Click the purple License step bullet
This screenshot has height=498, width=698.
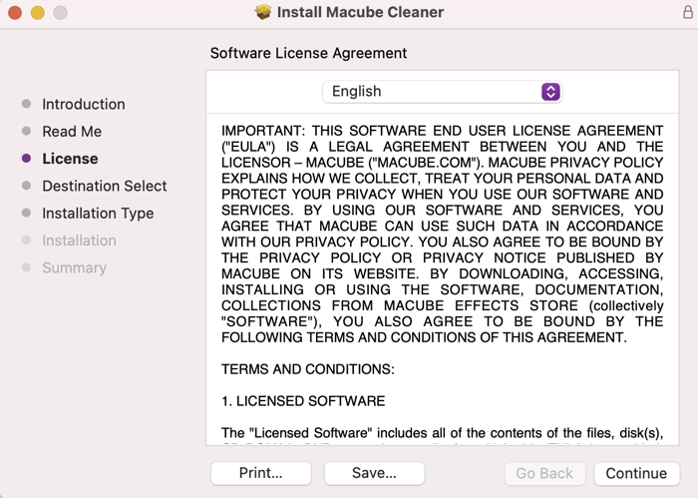[26, 158]
